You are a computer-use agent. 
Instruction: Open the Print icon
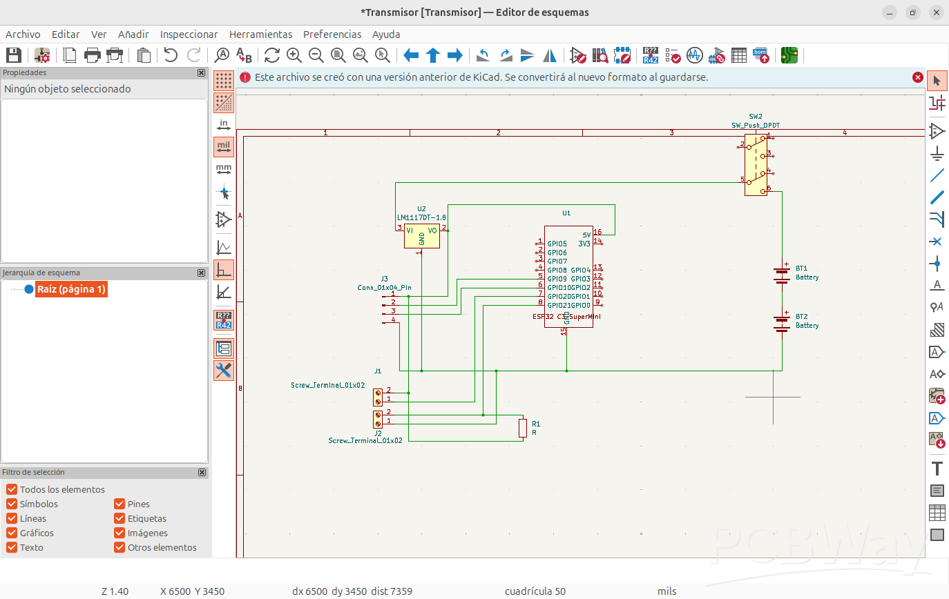point(92,55)
